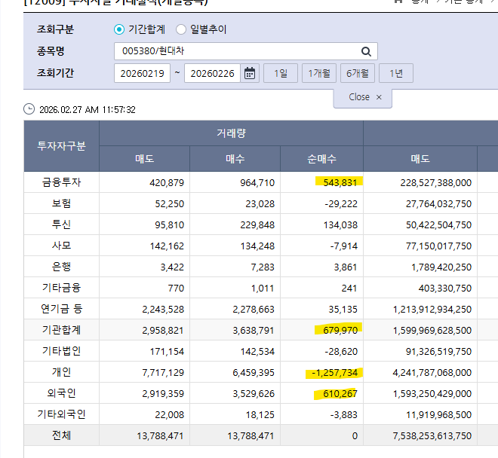Viewport: 498px width, 458px height.
Task: Click the 투자자구분 column header
Action: pos(62,145)
